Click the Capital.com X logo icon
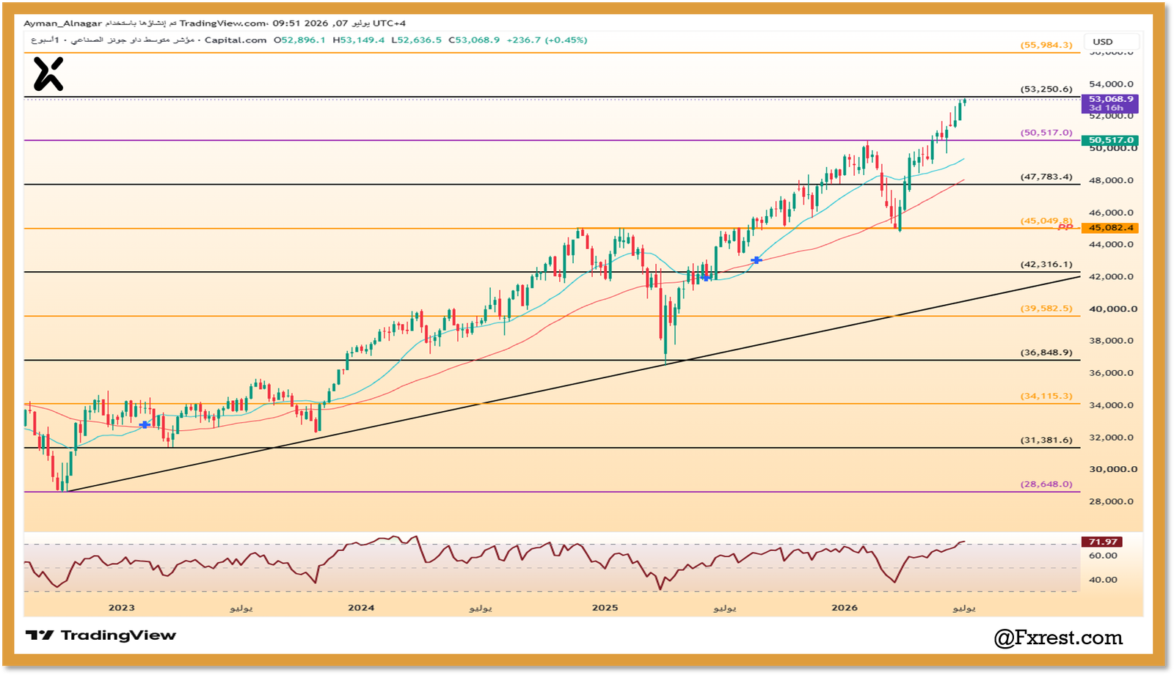Viewport: 1174px width, 675px height. 48,74
